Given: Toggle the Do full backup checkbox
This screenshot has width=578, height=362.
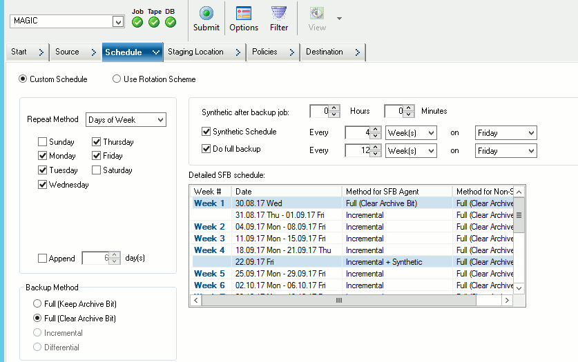Looking at the screenshot, I should [x=206, y=149].
